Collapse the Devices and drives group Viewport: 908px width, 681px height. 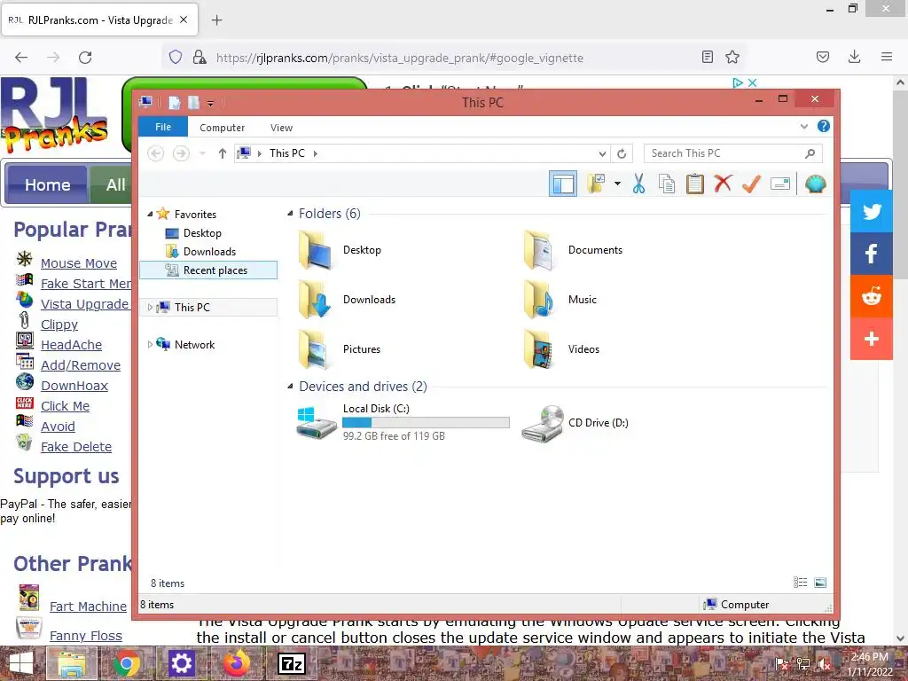pyautogui.click(x=290, y=387)
